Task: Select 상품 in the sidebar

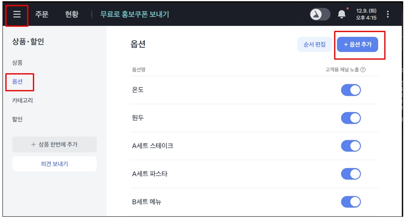Action: point(17,63)
